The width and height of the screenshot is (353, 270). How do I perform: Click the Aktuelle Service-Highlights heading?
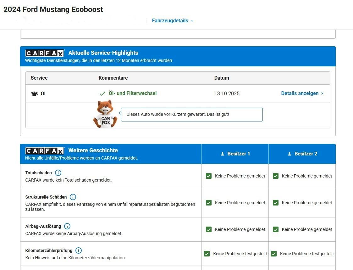point(103,53)
